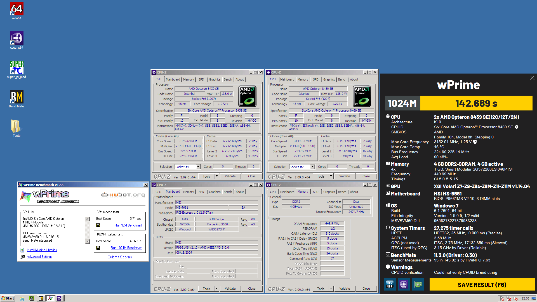Click the Run 32M Benchmark link
Viewport: 537px width, 302px height.
click(x=129, y=225)
